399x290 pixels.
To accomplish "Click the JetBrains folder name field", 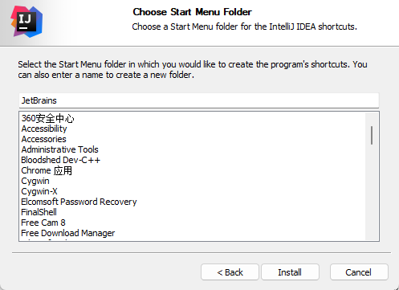I will (x=199, y=100).
